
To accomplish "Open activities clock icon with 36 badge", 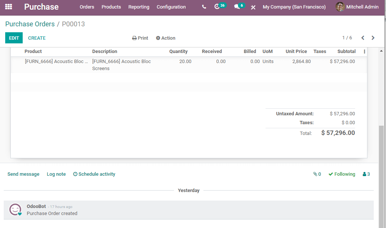I will tap(219, 7).
